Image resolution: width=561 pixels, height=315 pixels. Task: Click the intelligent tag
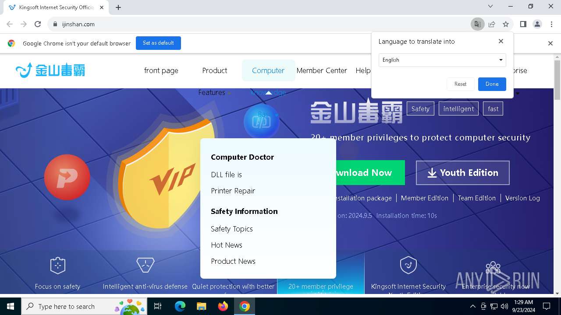[x=458, y=108]
